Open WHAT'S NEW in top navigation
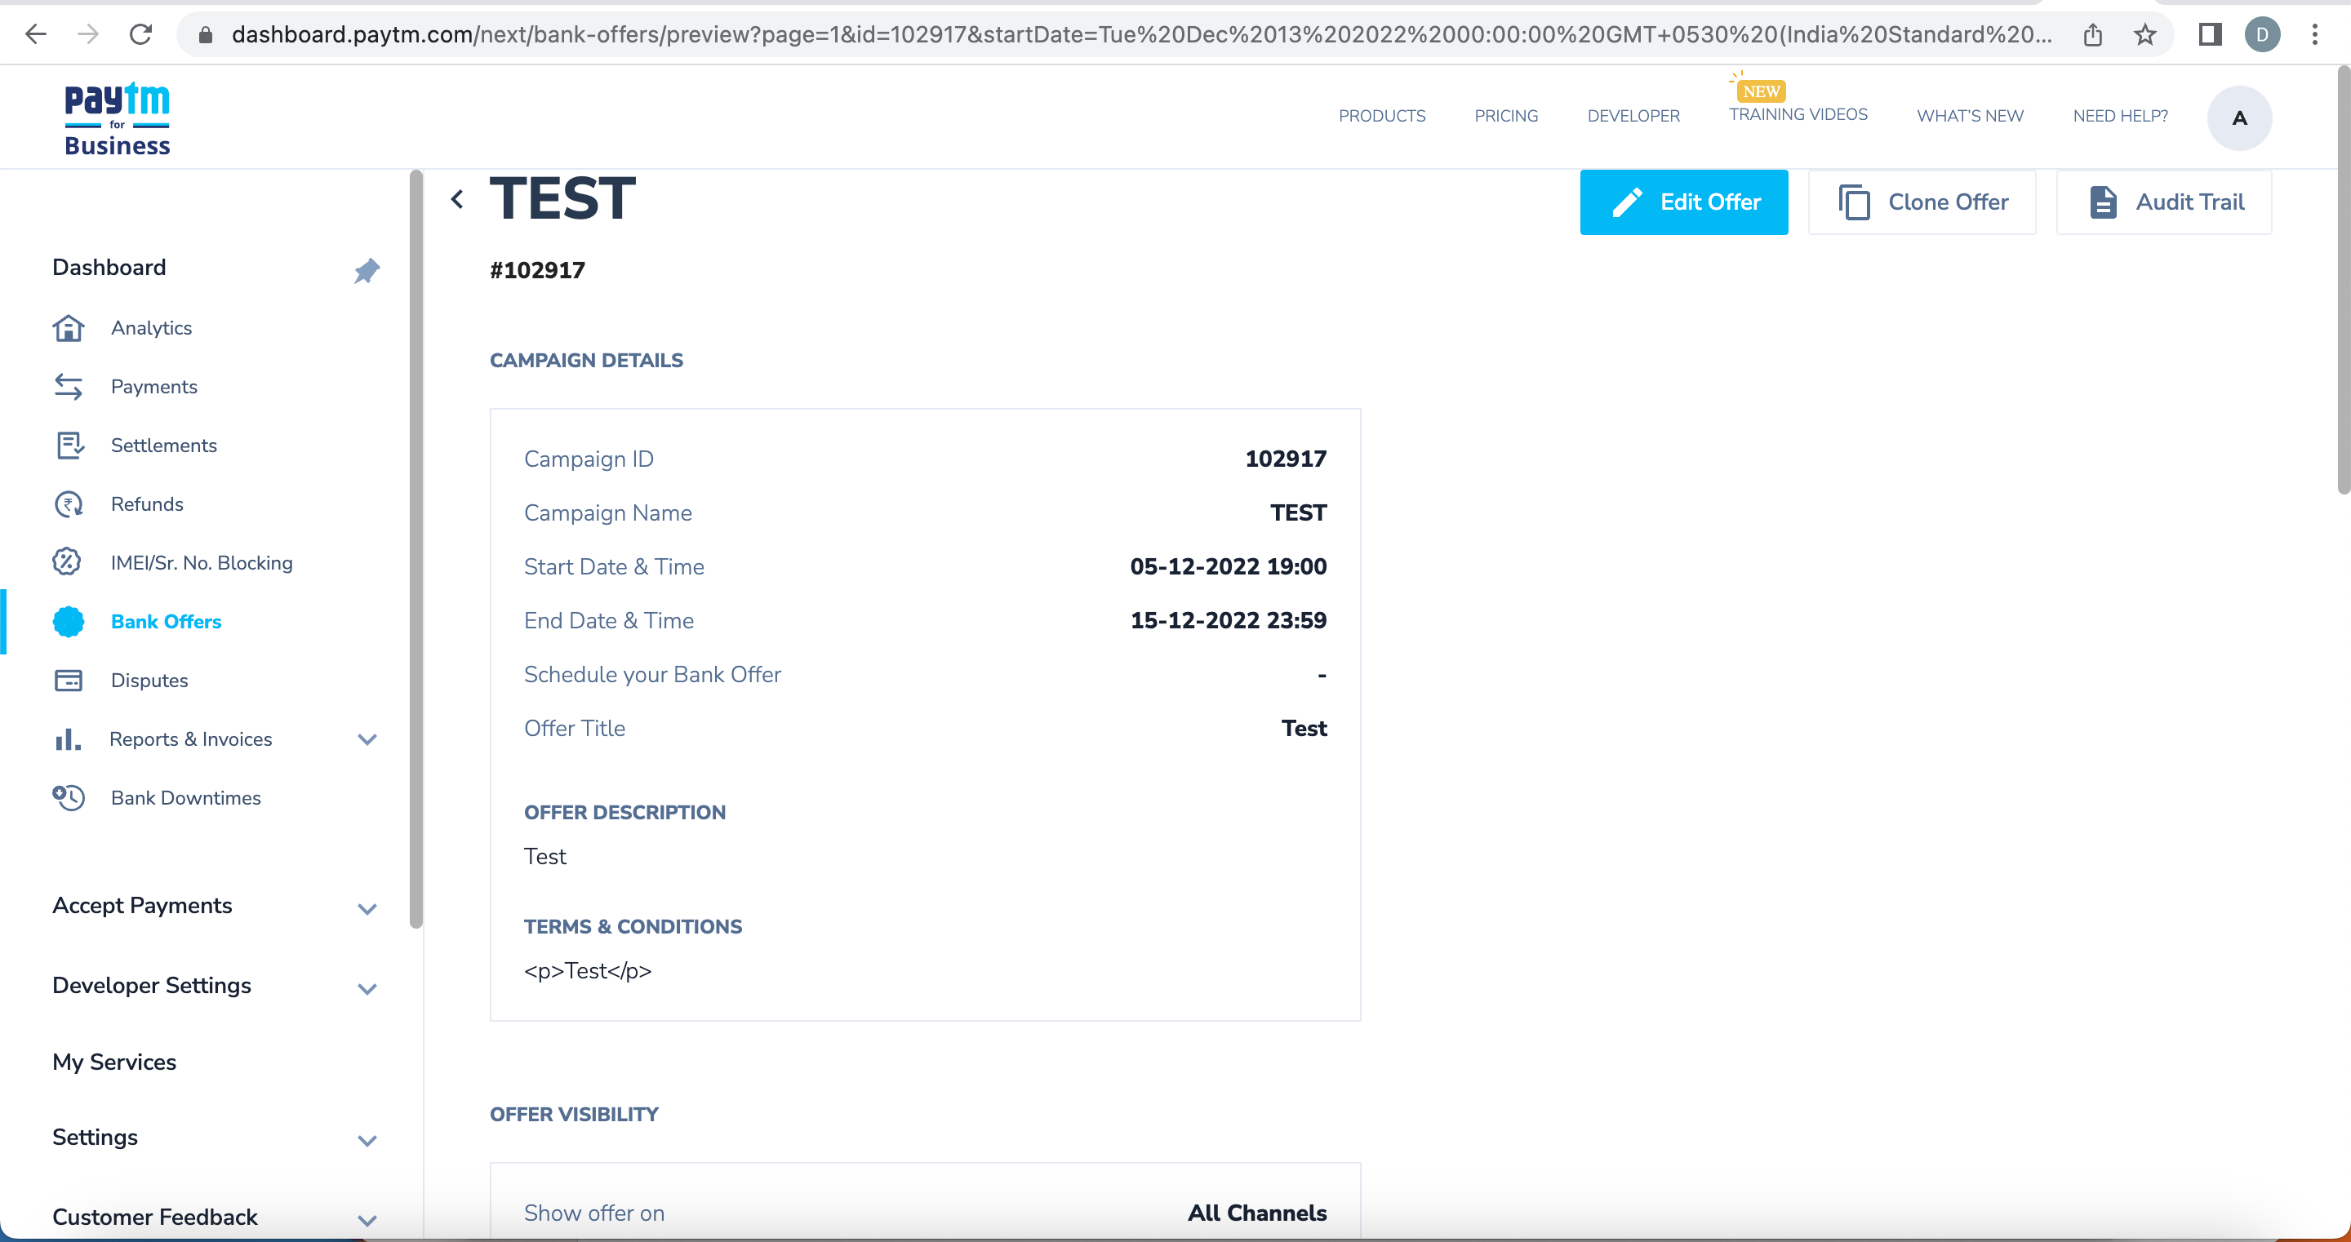The width and height of the screenshot is (2351, 1242). pyautogui.click(x=1970, y=116)
